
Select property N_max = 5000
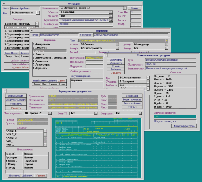tap(175, 107)
